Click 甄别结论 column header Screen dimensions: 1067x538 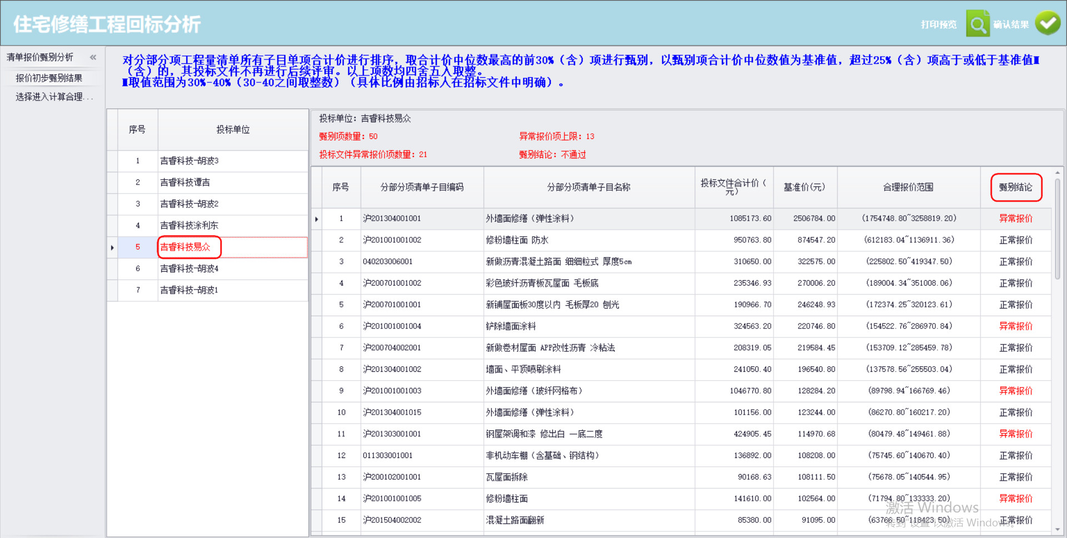[x=1015, y=187]
